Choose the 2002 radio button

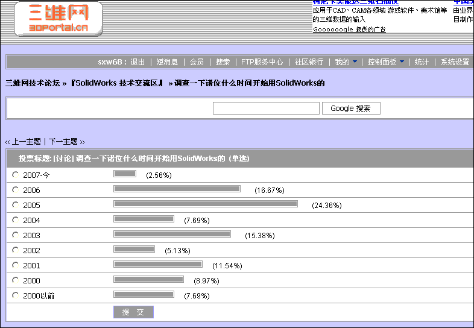pos(15,250)
